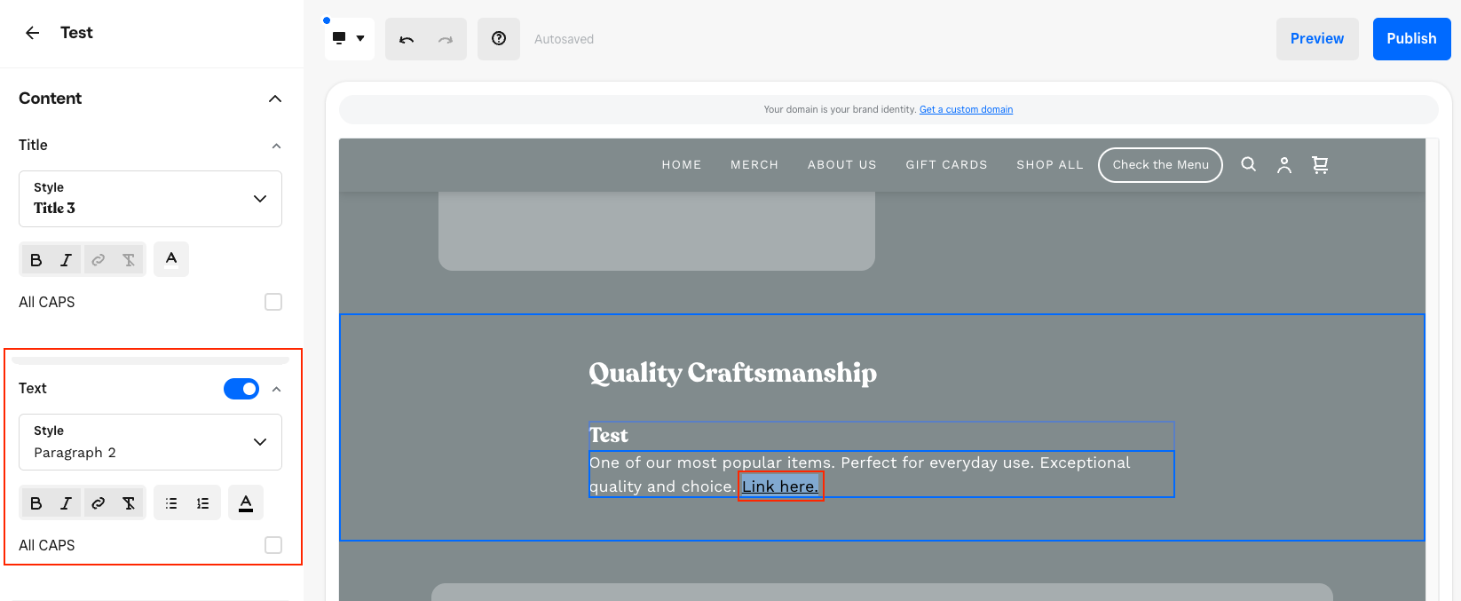Apply bold in the Text formatting toolbar
This screenshot has width=1461, height=601.
pyautogui.click(x=36, y=503)
